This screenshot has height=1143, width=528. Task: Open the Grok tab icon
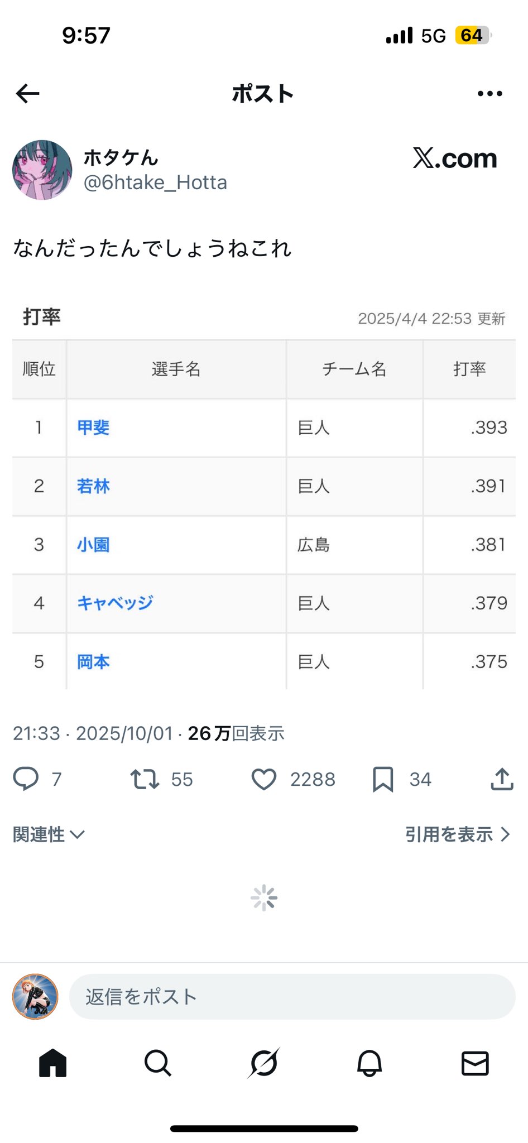click(x=263, y=1063)
